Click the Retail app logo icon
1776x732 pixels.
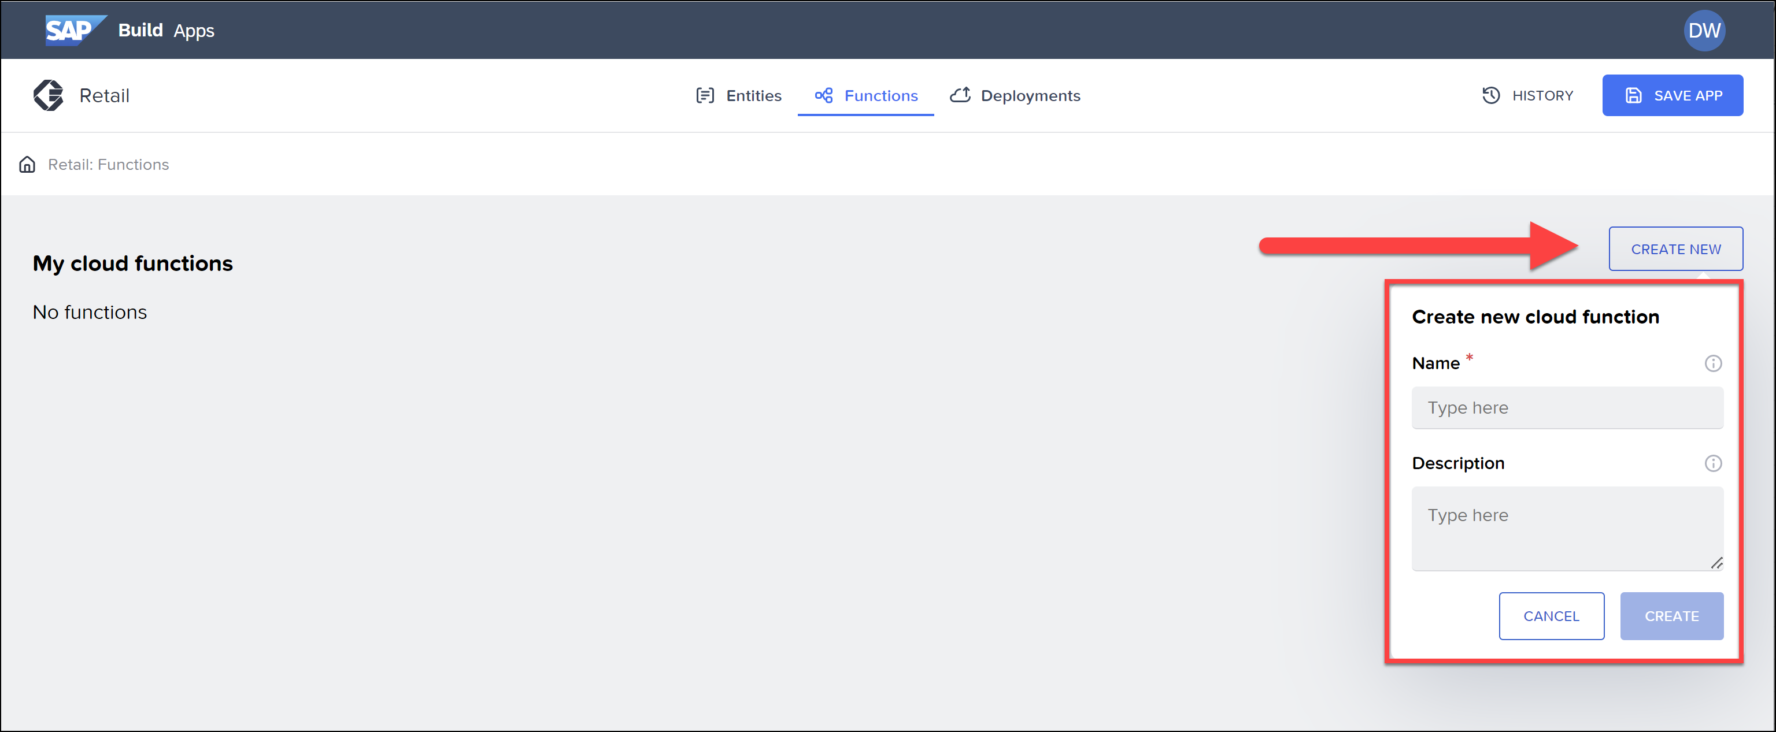pyautogui.click(x=48, y=95)
